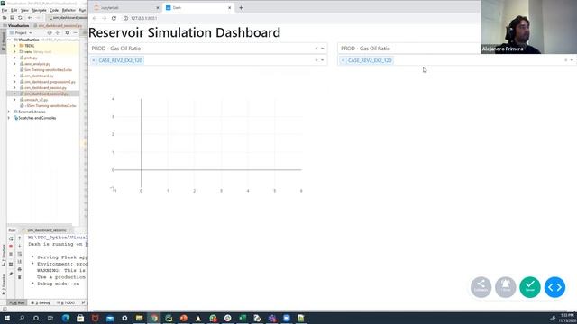Click the up arrow in Run console
This screenshot has height=324, width=577.
click(x=20, y=238)
